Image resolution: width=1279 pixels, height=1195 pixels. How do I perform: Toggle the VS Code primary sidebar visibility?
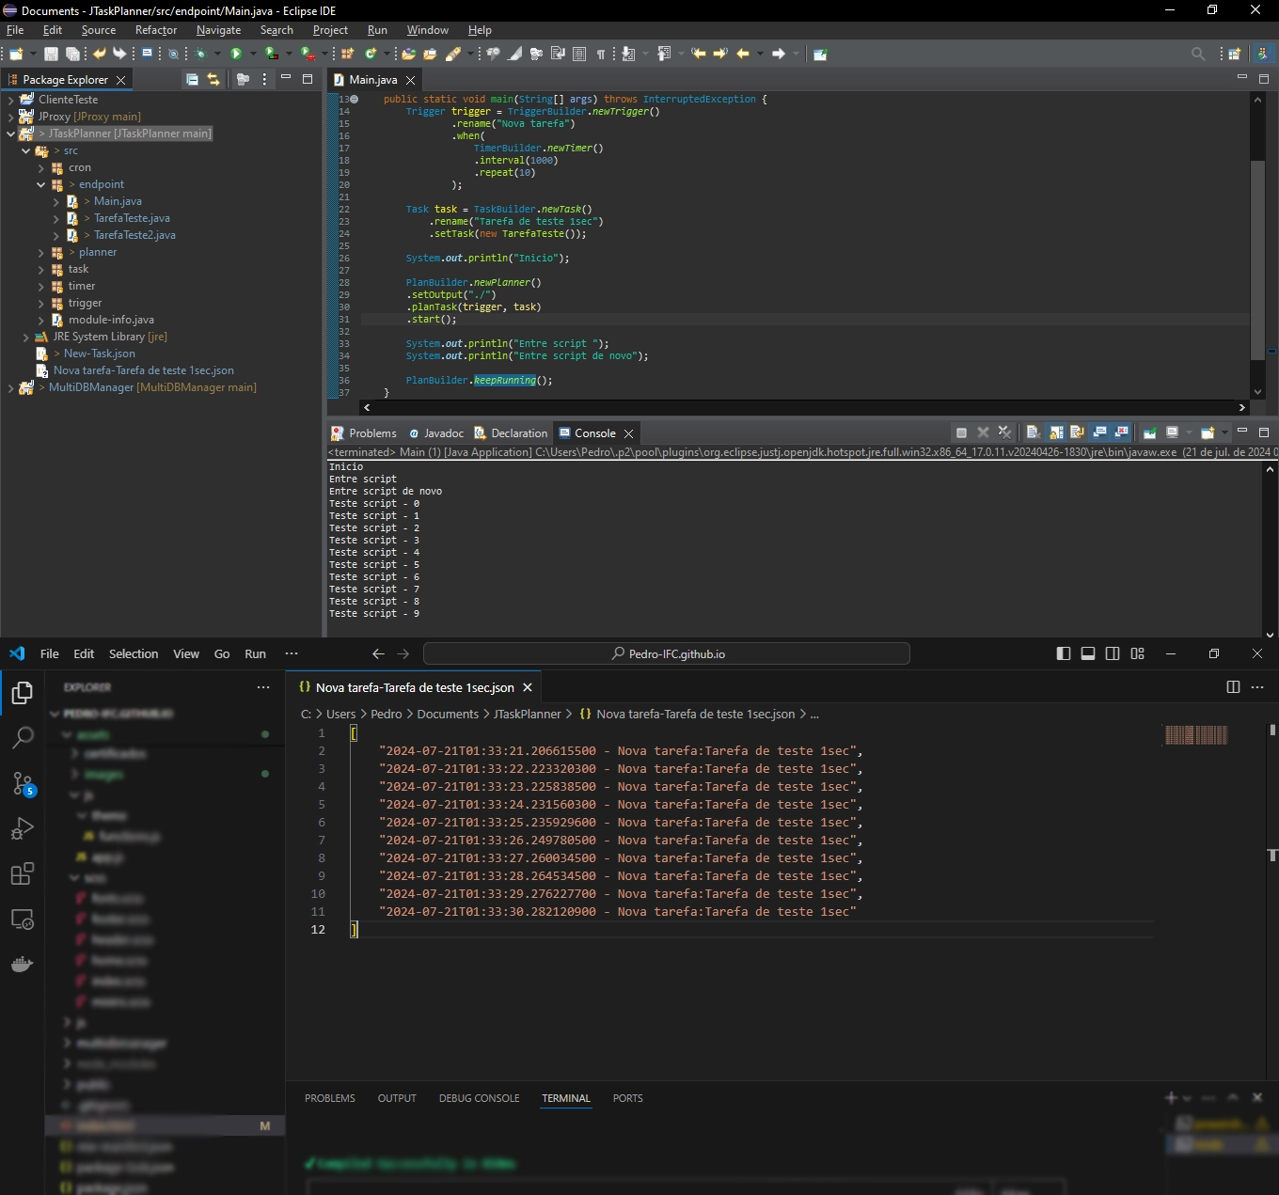(x=1064, y=653)
